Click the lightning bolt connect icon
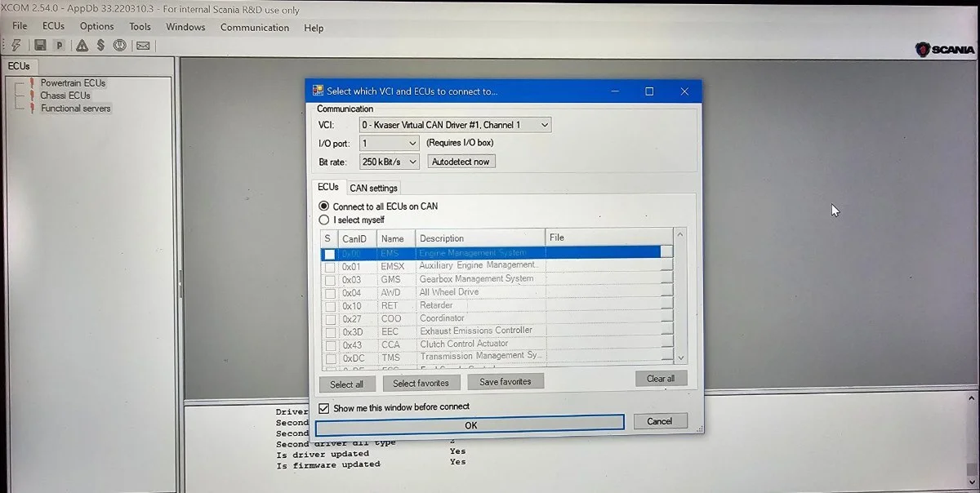 16,46
